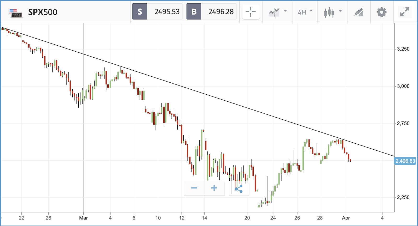Screen dimensions: 418x226
Task: Click the S sell button
Action: tap(140, 11)
